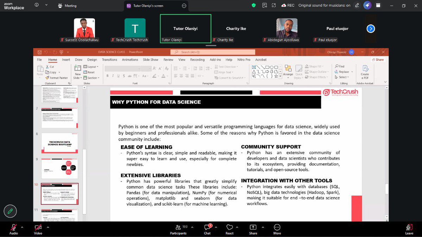
Task: Click the Share button in PowerPoint
Action: pyautogui.click(x=377, y=60)
